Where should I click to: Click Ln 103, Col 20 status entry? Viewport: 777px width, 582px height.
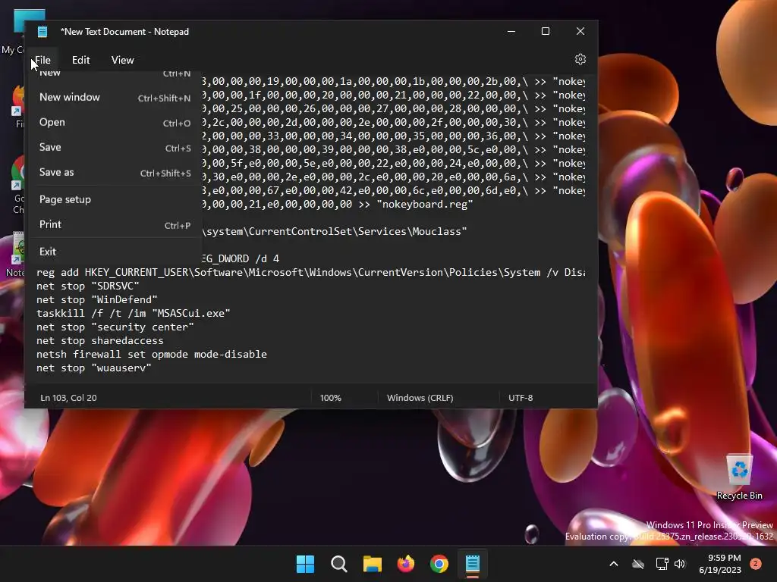[x=68, y=398]
